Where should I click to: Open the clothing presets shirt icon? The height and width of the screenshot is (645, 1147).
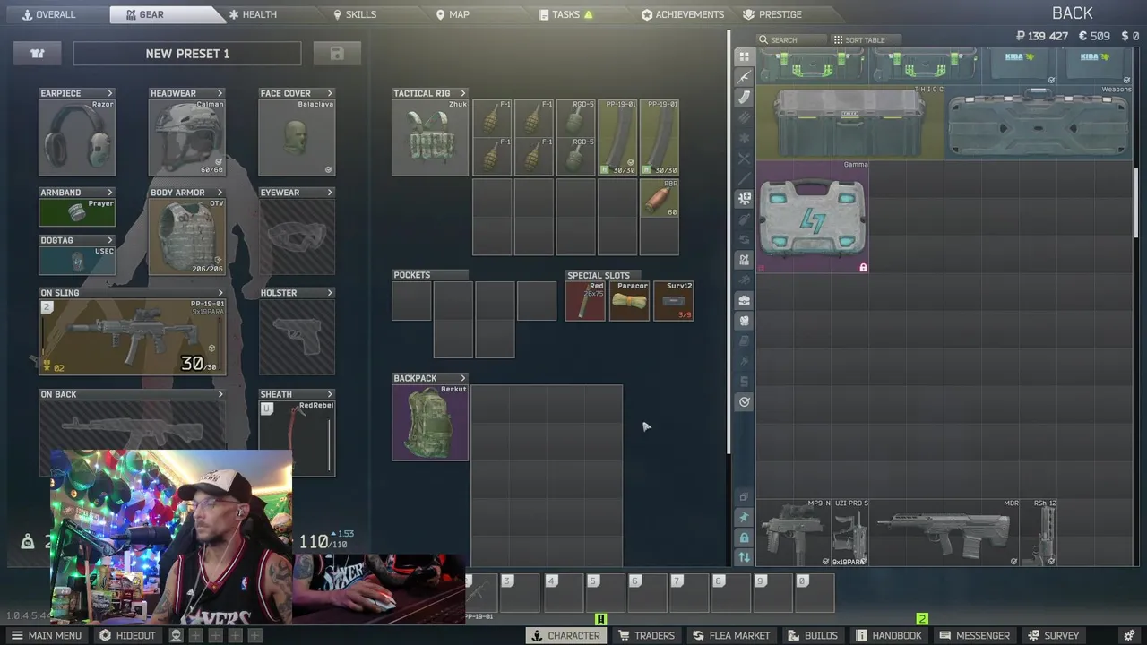[x=37, y=54]
